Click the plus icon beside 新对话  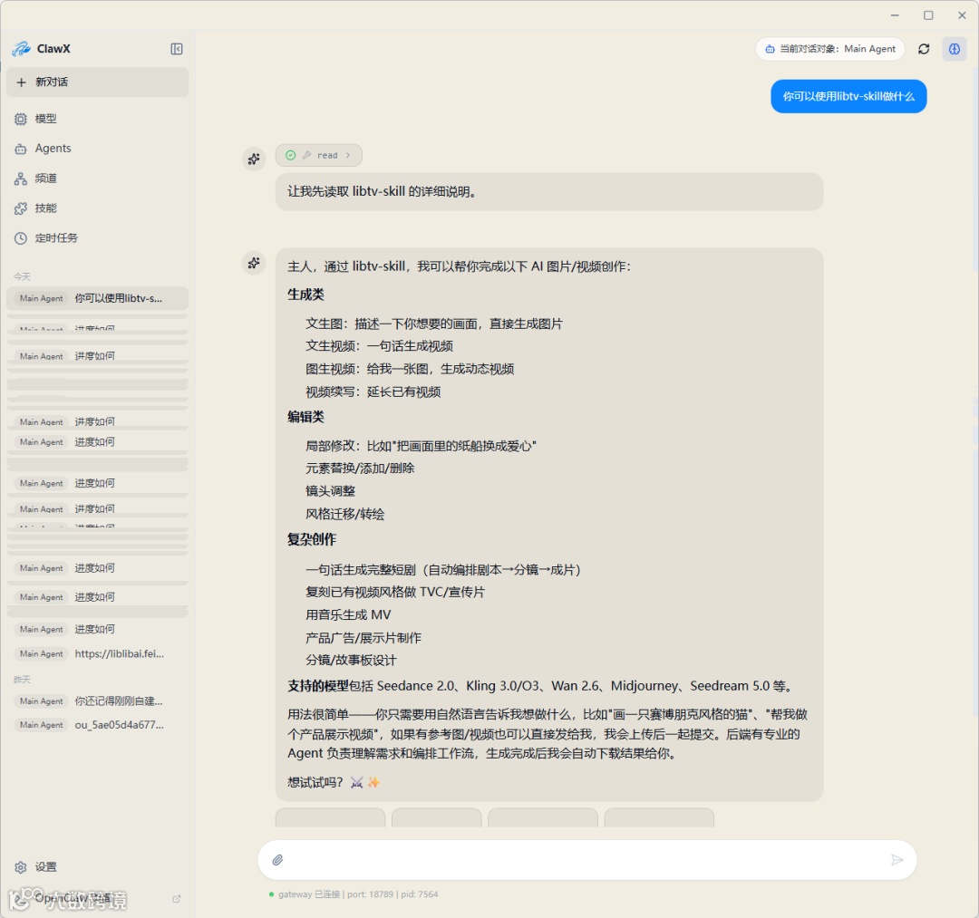point(21,82)
